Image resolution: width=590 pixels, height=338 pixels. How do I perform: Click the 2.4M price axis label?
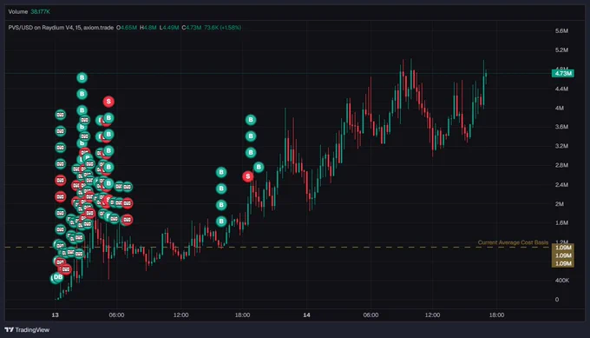coord(561,185)
